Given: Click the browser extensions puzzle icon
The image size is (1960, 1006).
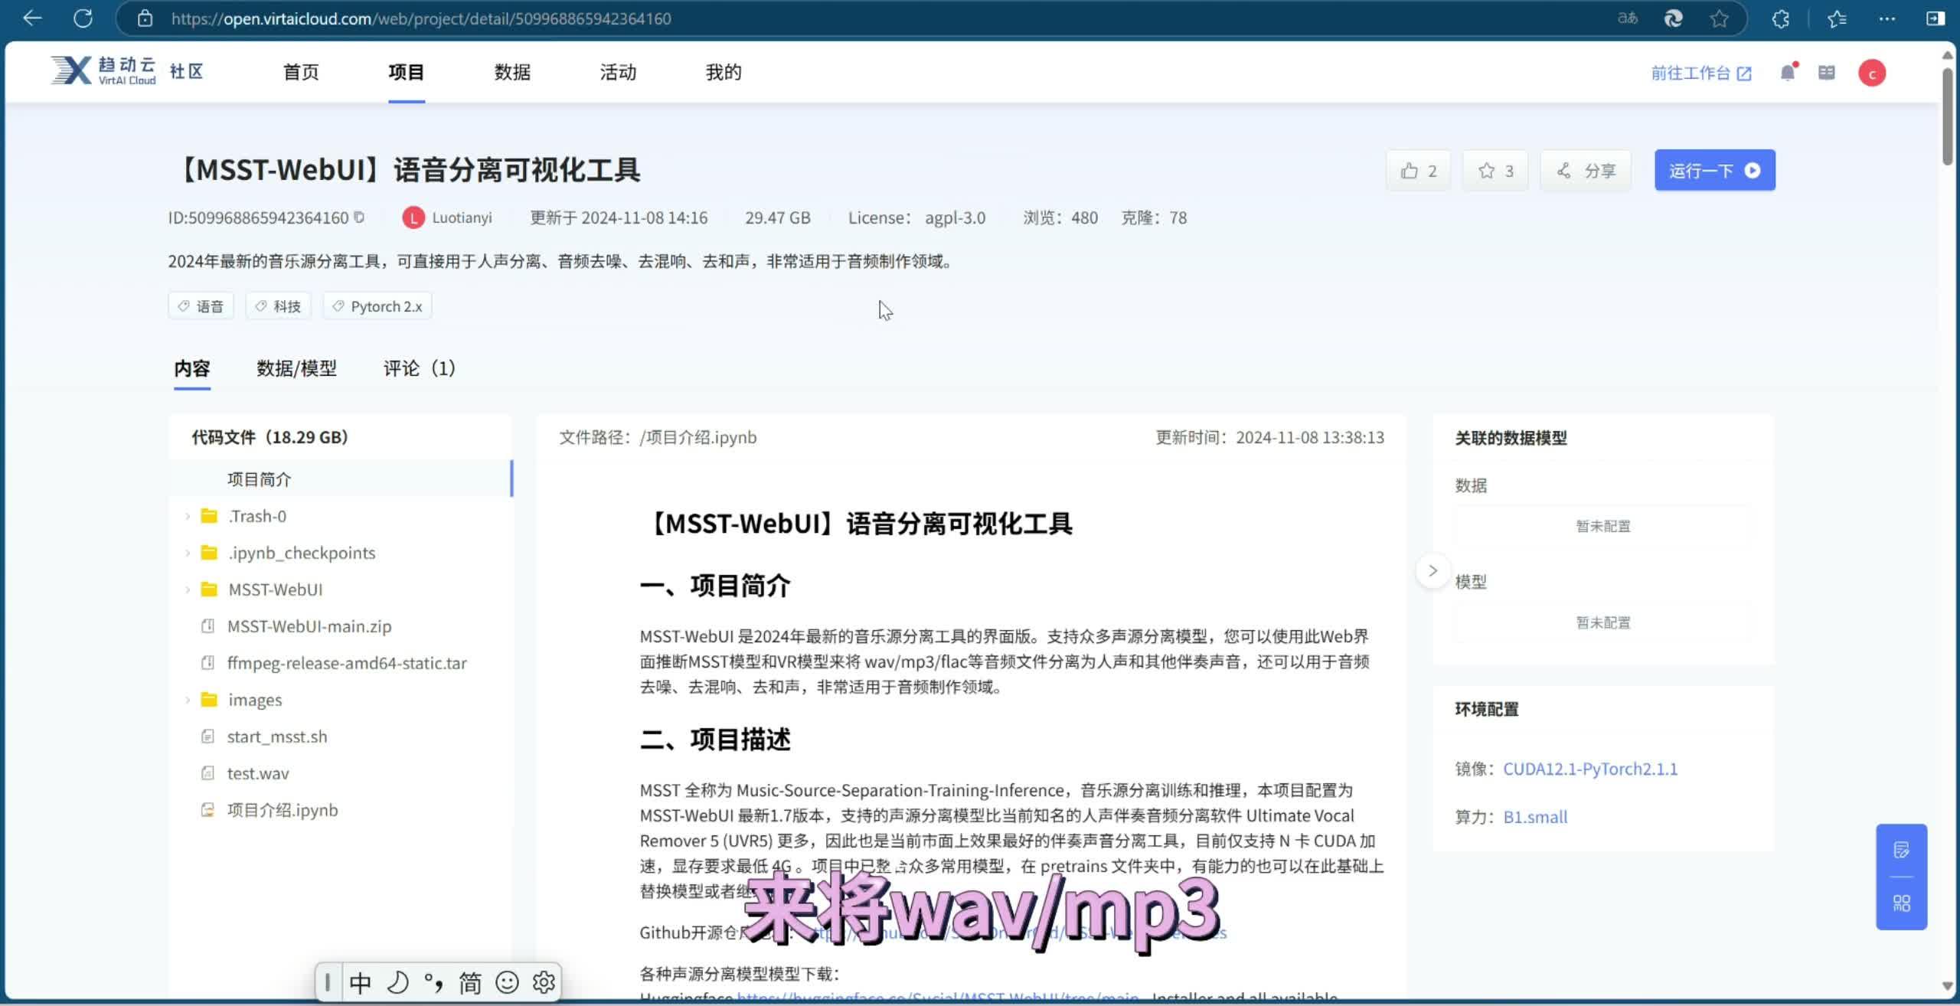Looking at the screenshot, I should pyautogui.click(x=1779, y=18).
